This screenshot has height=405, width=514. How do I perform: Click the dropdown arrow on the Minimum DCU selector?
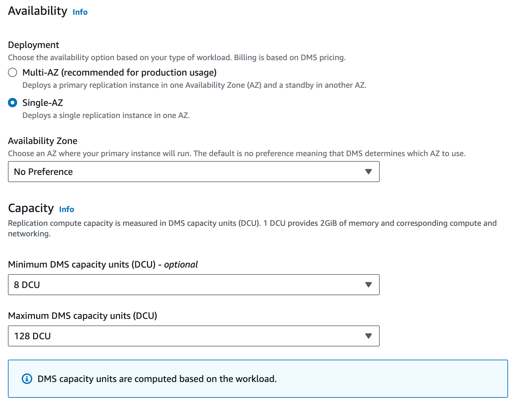[368, 285]
